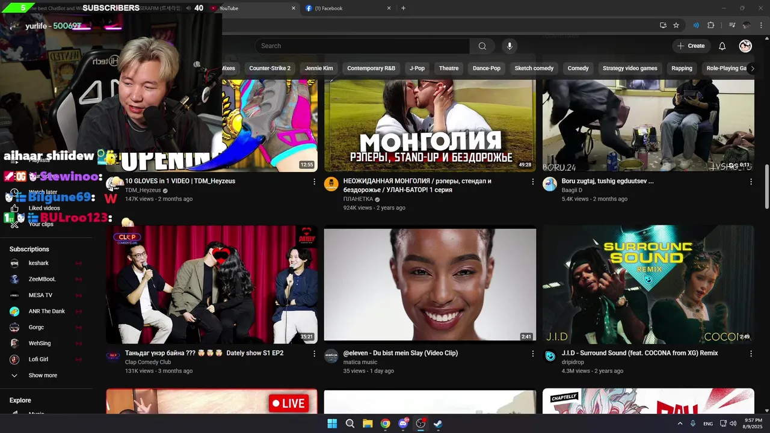Click the YouTube search magnifier button
The width and height of the screenshot is (770, 433).
[482, 46]
